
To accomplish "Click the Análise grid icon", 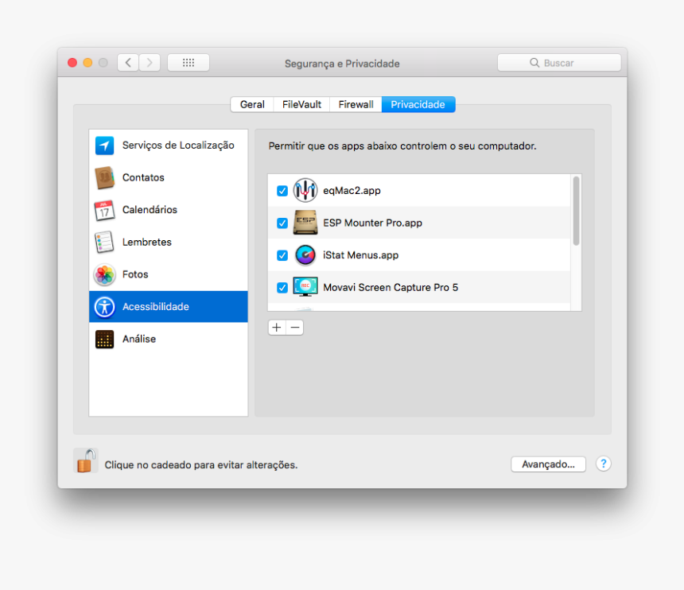I will [x=105, y=340].
